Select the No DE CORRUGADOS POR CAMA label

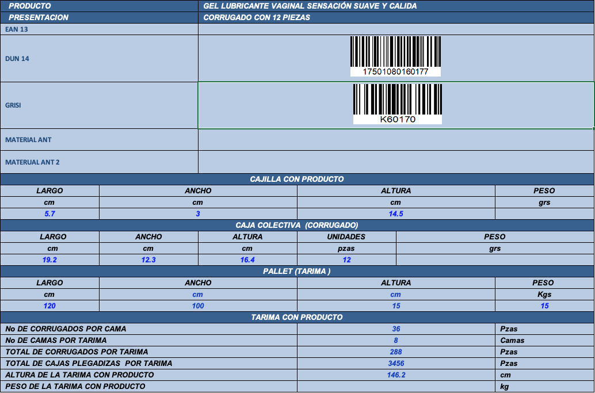click(x=148, y=329)
